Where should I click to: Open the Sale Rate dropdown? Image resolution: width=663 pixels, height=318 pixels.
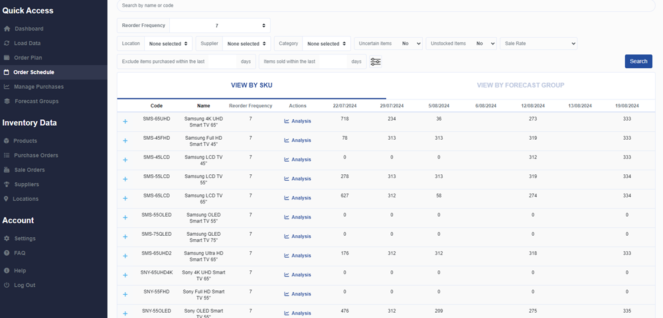538,44
